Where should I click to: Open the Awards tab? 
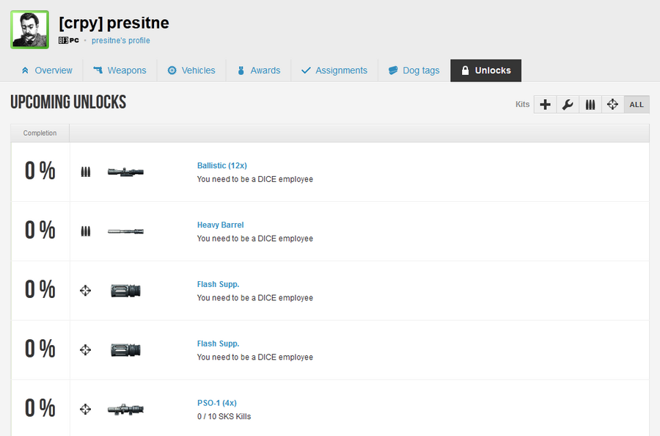pos(258,70)
